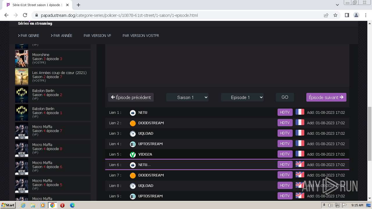
Task: Select the UQLOAD link in Lien 8
Action: pos(146,186)
